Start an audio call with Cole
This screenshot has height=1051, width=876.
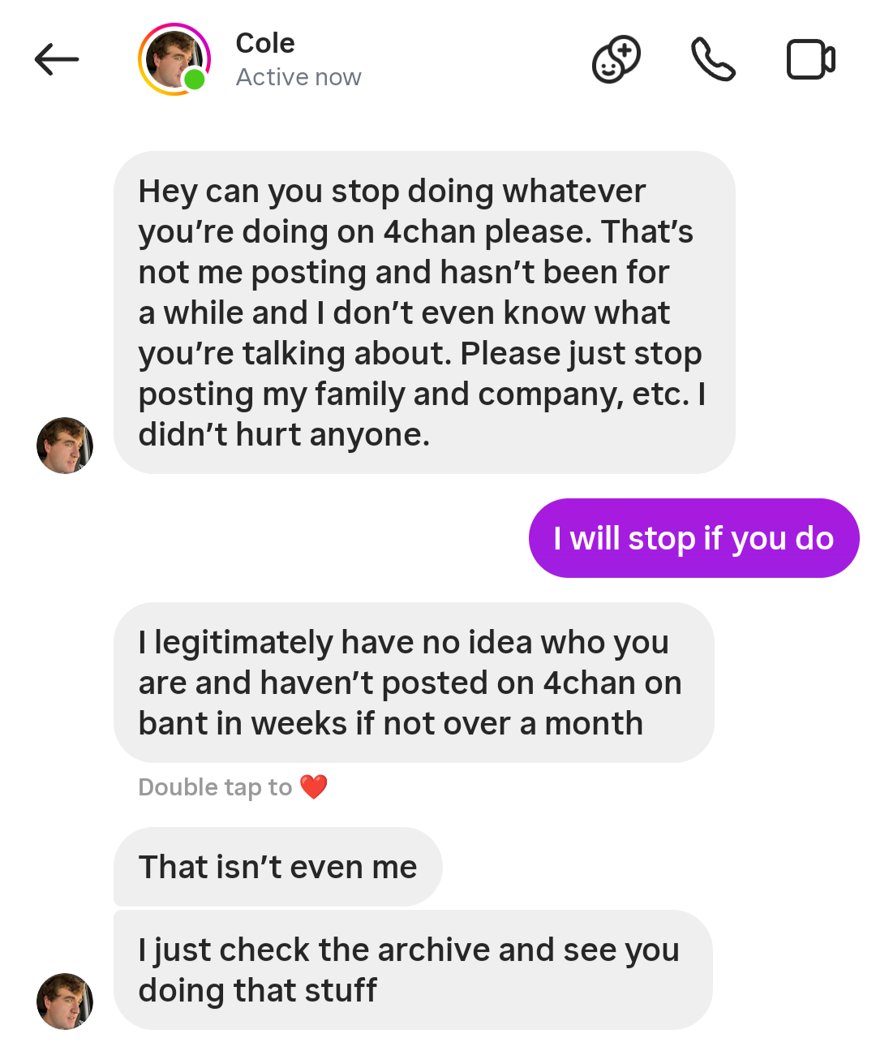click(x=713, y=59)
